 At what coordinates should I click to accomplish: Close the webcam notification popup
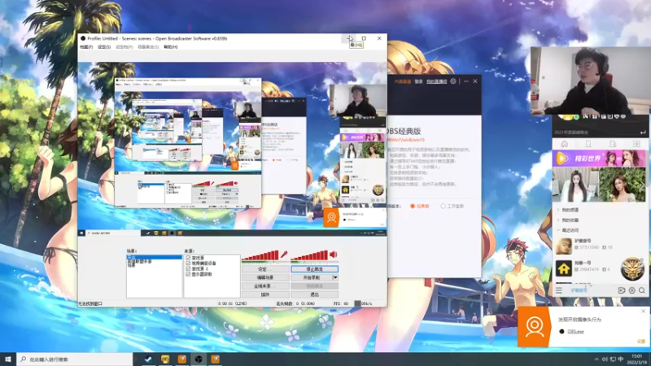(x=644, y=311)
